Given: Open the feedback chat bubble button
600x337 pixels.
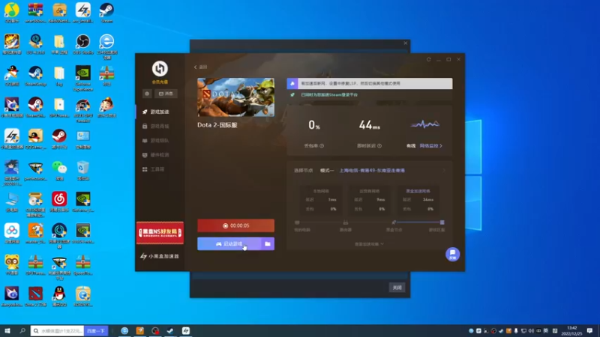Looking at the screenshot, I should (x=452, y=255).
